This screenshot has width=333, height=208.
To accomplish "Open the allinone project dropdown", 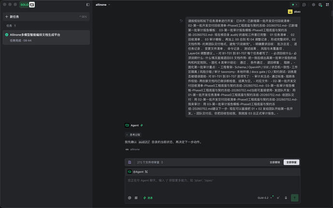I will coord(103,5).
